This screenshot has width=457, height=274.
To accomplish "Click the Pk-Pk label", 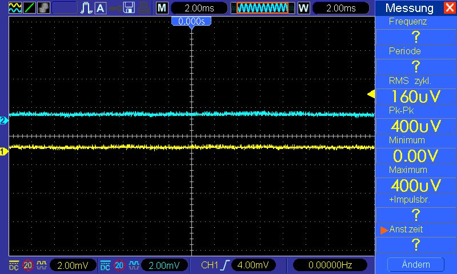I will pos(402,111).
